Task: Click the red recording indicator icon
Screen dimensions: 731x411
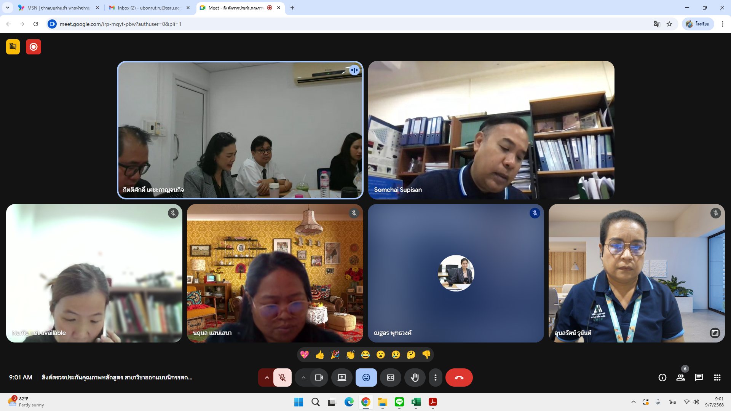Action: tap(34, 47)
